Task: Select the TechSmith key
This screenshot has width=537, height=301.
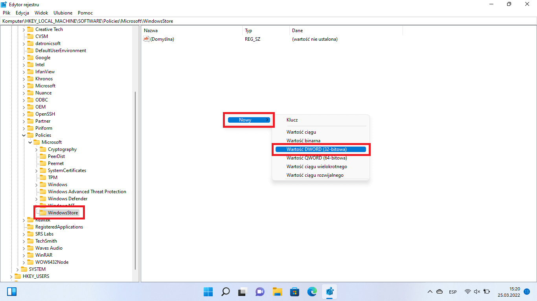Action: [46, 241]
